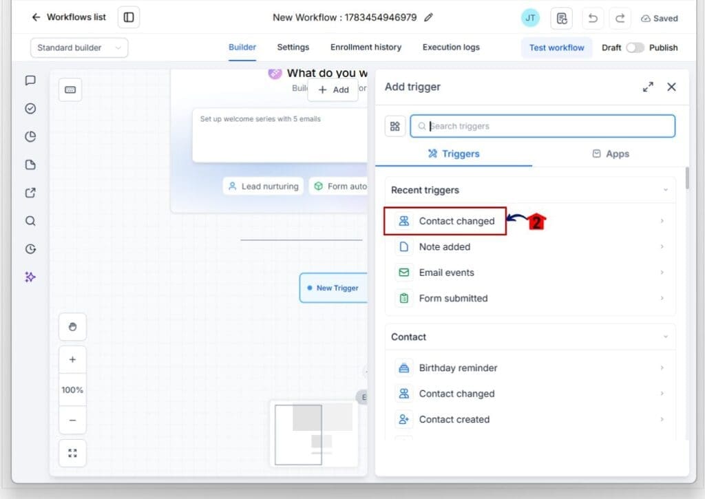Click the Saved status indicator
The image size is (705, 499).
660,19
